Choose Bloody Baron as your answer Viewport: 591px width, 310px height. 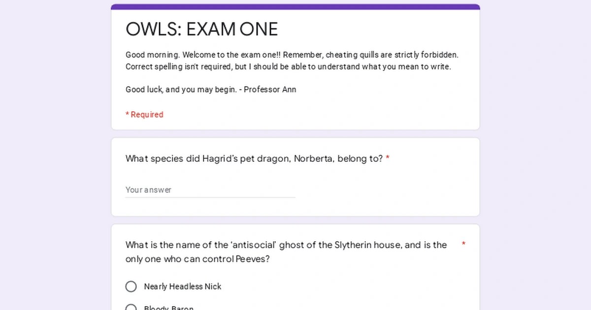click(131, 308)
